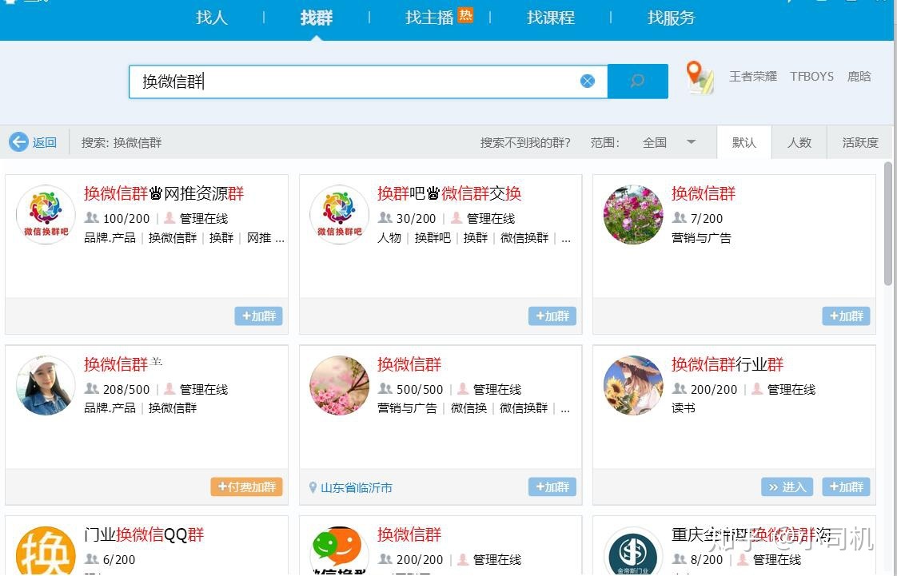Click the magnifier search button
Viewport: 897px width, 576px height.
pyautogui.click(x=637, y=81)
